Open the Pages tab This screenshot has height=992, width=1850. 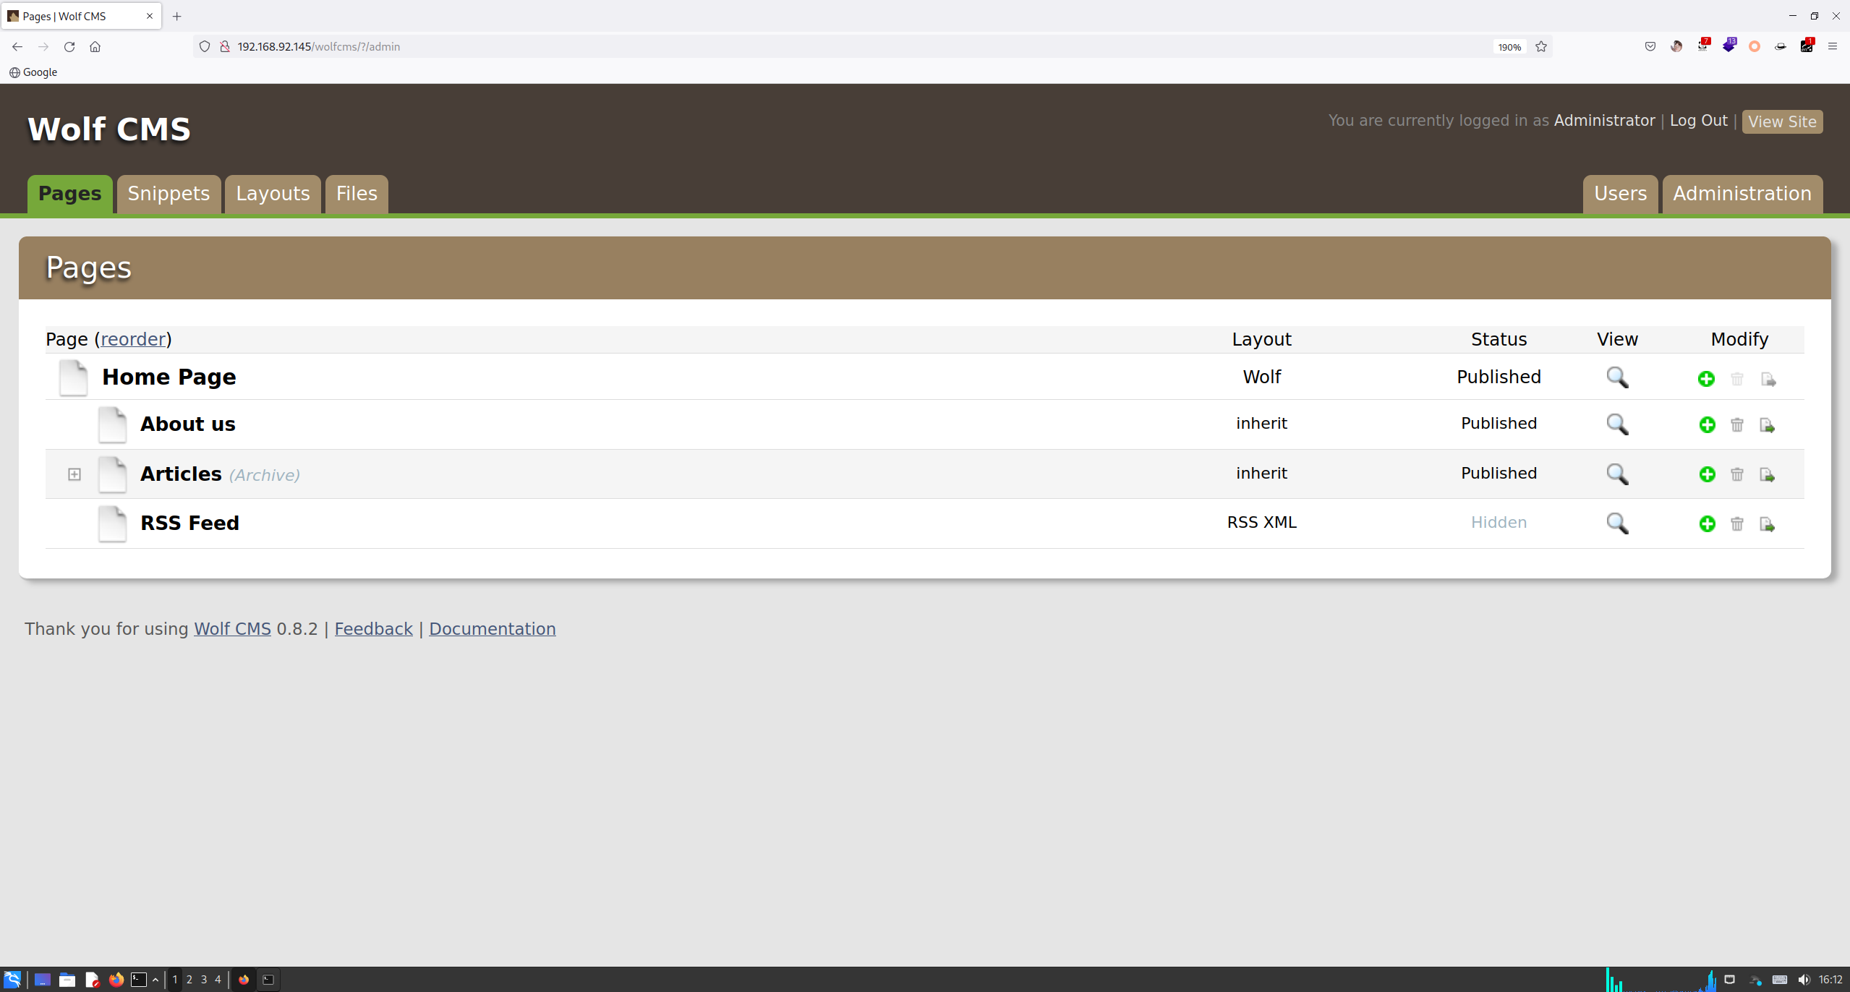[x=70, y=194]
